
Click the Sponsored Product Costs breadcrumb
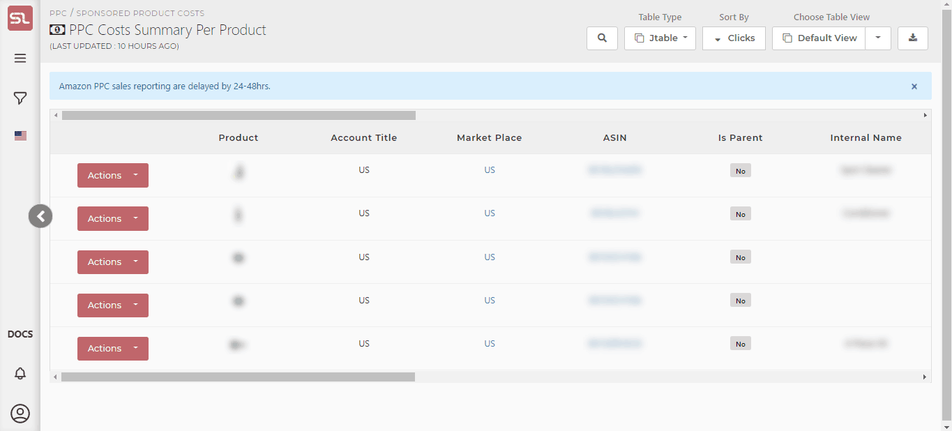[140, 13]
